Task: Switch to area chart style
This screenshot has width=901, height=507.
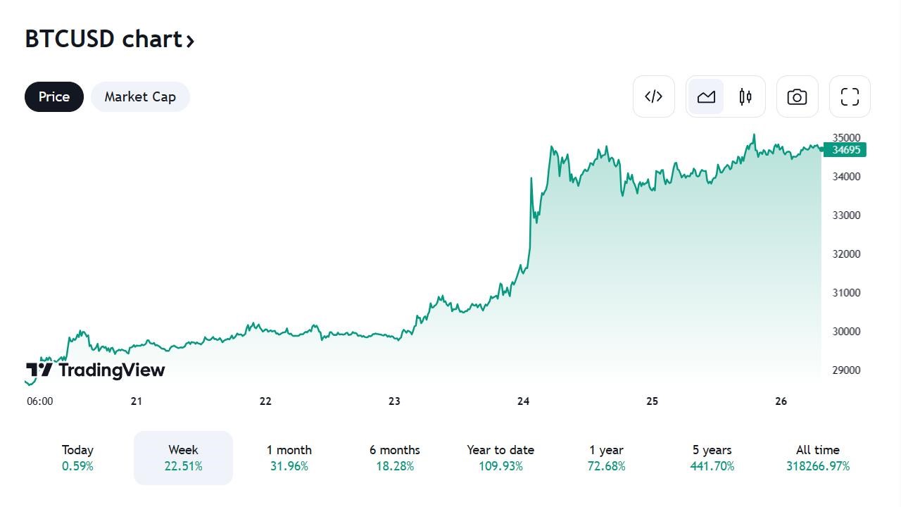Action: point(706,96)
